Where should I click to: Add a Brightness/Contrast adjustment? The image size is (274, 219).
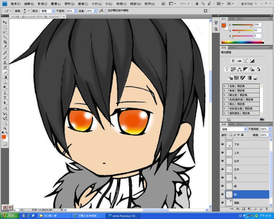pos(233,61)
